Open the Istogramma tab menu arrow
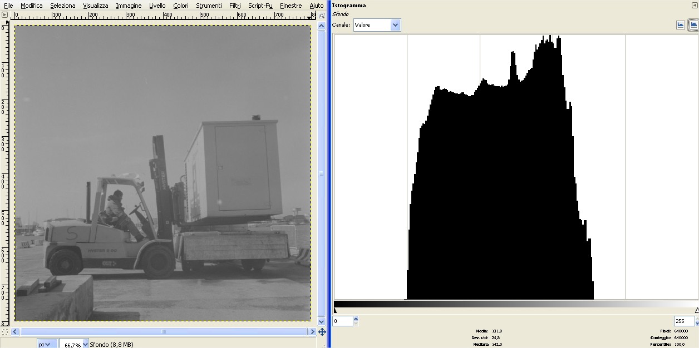 click(693, 5)
